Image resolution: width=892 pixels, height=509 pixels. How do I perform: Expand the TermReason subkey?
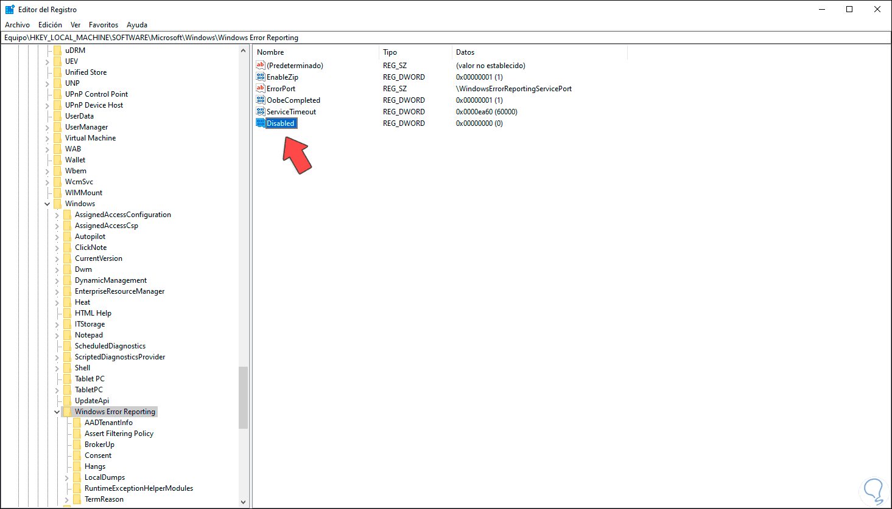coord(66,499)
